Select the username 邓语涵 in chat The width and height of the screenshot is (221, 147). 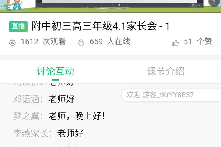pyautogui.click(x=26, y=99)
